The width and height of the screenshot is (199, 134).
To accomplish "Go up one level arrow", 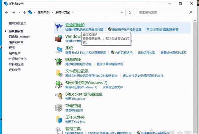I will point(24,13).
